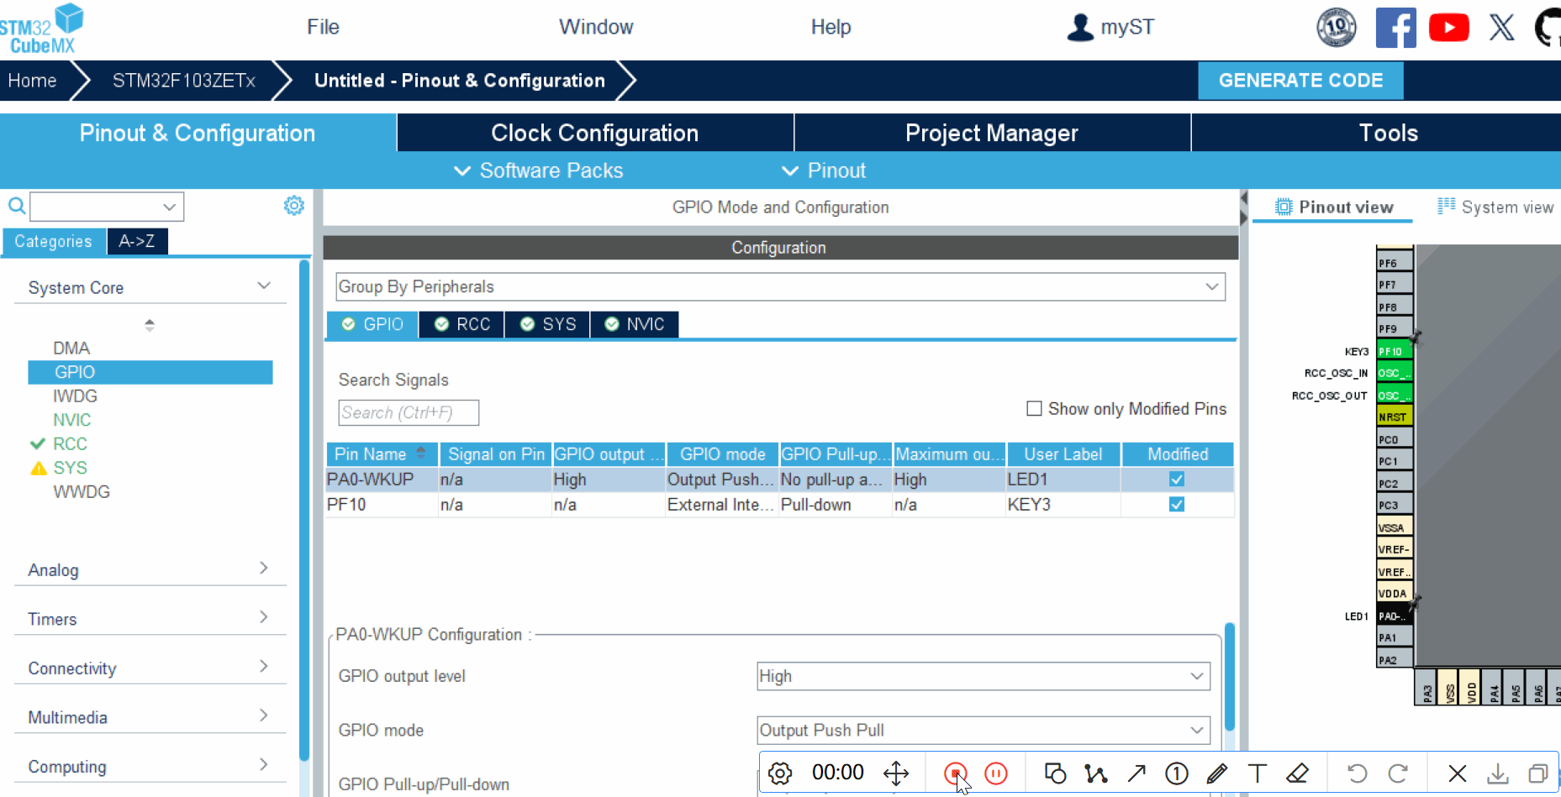Start recording with the red record button
1561x797 pixels.
tap(955, 773)
